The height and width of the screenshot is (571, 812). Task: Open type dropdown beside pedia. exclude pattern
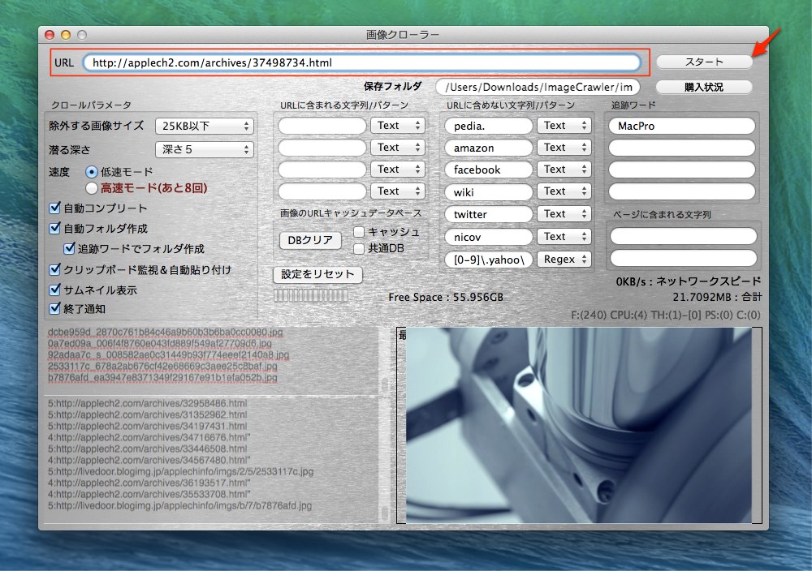click(x=564, y=125)
